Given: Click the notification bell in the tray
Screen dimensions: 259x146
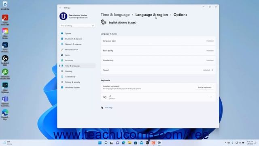Looking at the screenshot, I should [256, 143].
